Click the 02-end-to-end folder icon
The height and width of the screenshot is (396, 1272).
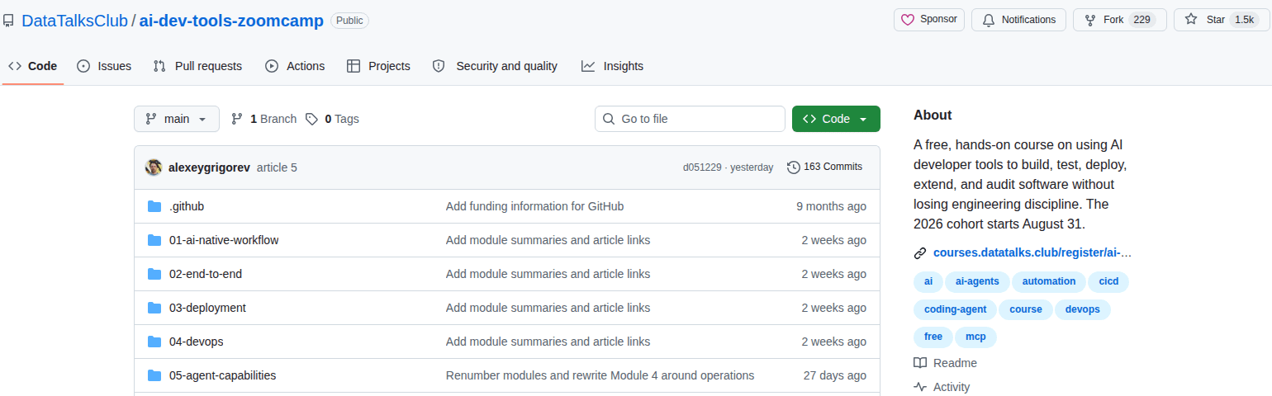154,274
